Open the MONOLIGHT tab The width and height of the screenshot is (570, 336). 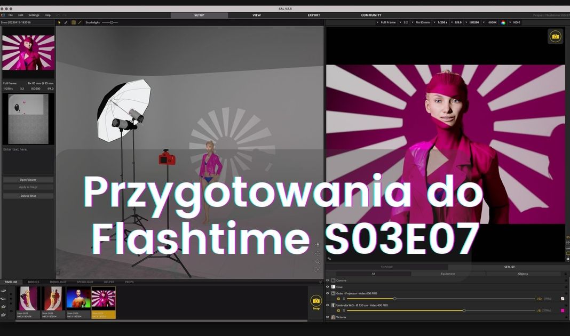(58, 282)
